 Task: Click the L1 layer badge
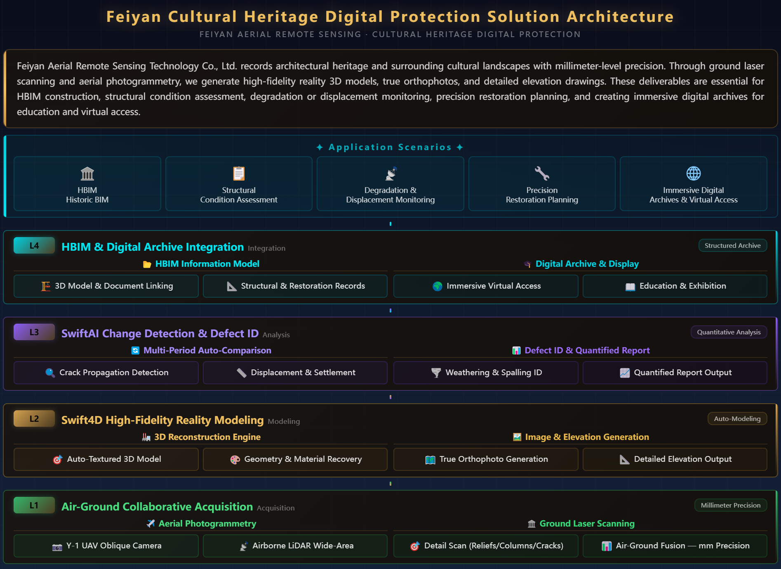pos(34,506)
